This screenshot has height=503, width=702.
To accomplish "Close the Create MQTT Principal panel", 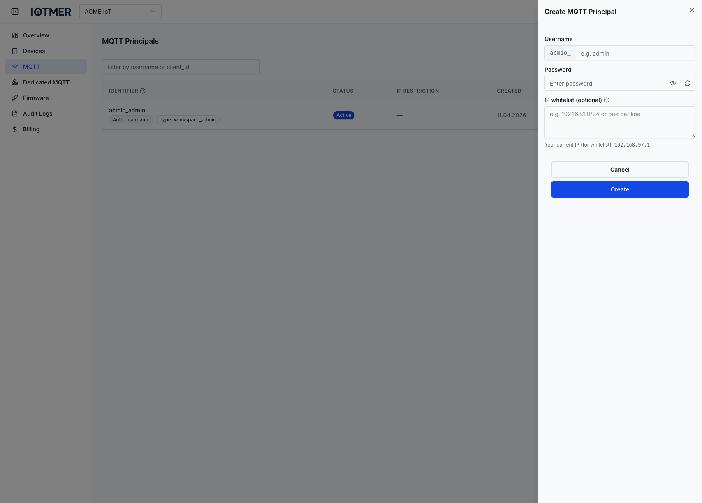I will click(692, 10).
